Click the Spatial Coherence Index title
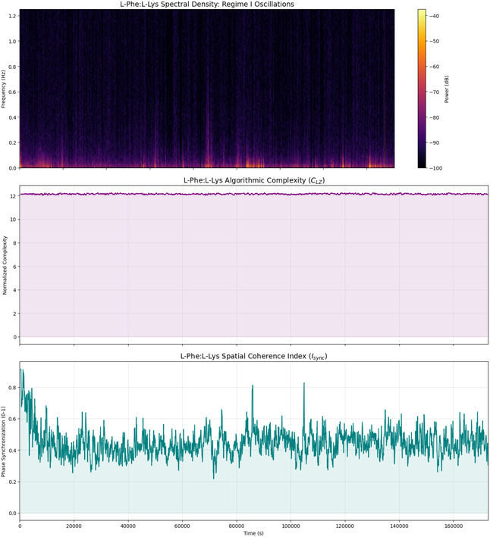This screenshot has width=490, height=537. 254,356
